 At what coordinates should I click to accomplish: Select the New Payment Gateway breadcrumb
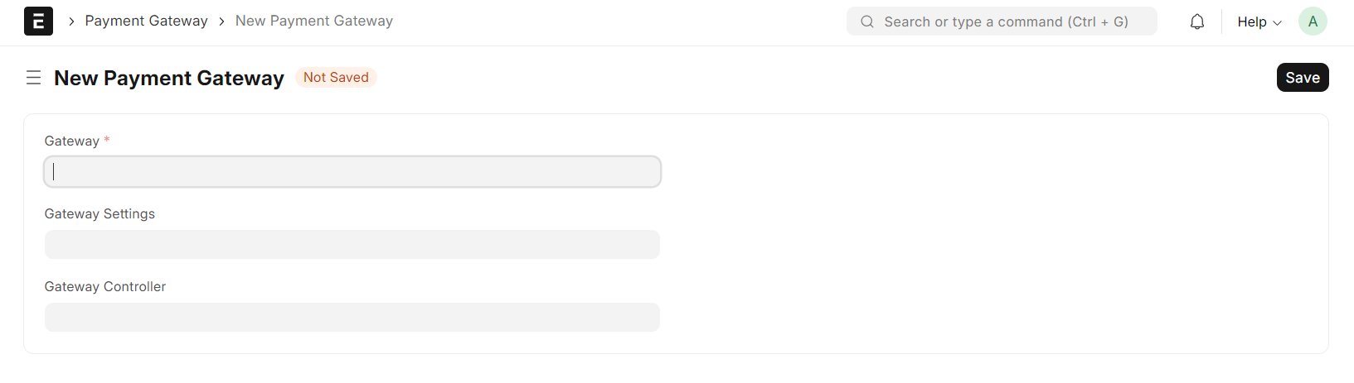tap(314, 21)
